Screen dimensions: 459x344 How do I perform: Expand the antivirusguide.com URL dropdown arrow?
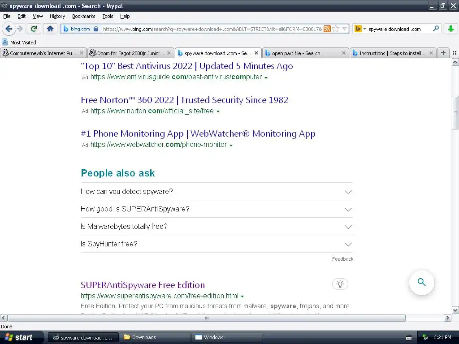click(266, 78)
